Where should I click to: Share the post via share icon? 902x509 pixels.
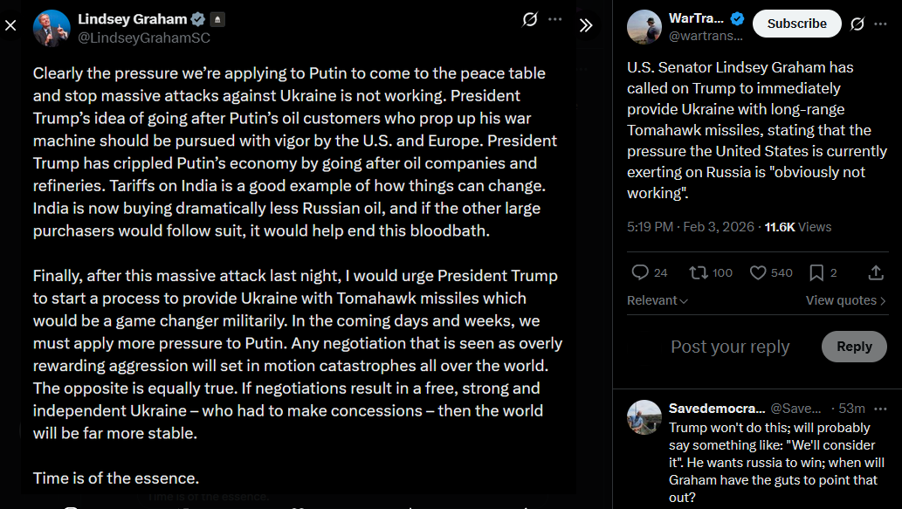click(876, 272)
